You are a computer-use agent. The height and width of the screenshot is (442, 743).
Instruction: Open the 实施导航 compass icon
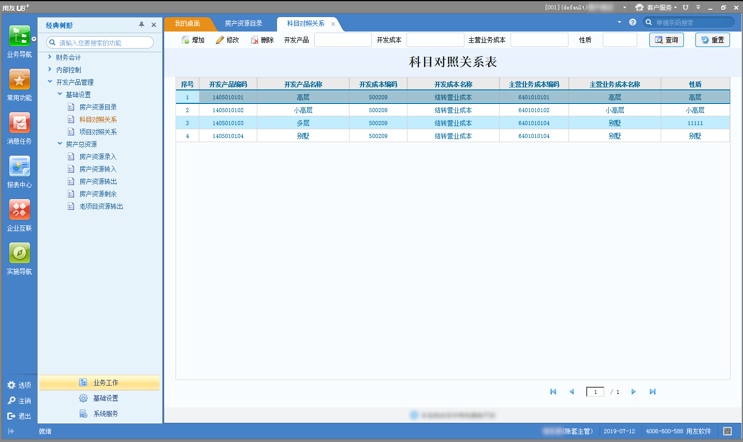19,253
